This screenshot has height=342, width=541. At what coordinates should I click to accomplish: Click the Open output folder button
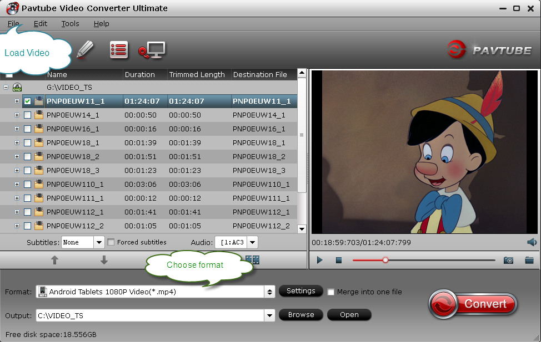[x=349, y=315]
